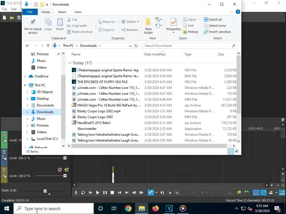Screen dimensions: 286x214
Task: Click Play From Start in Vegas transport
Action: pyautogui.click(x=90, y=193)
